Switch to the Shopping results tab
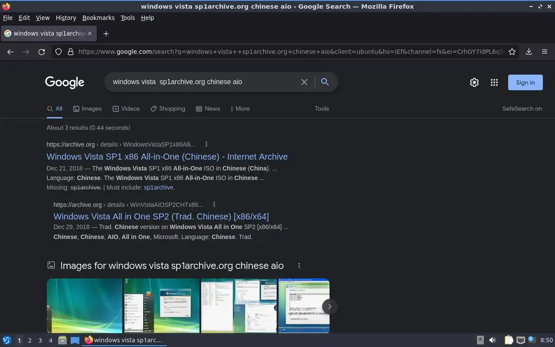Screen dimensions: 555x347 (168, 109)
